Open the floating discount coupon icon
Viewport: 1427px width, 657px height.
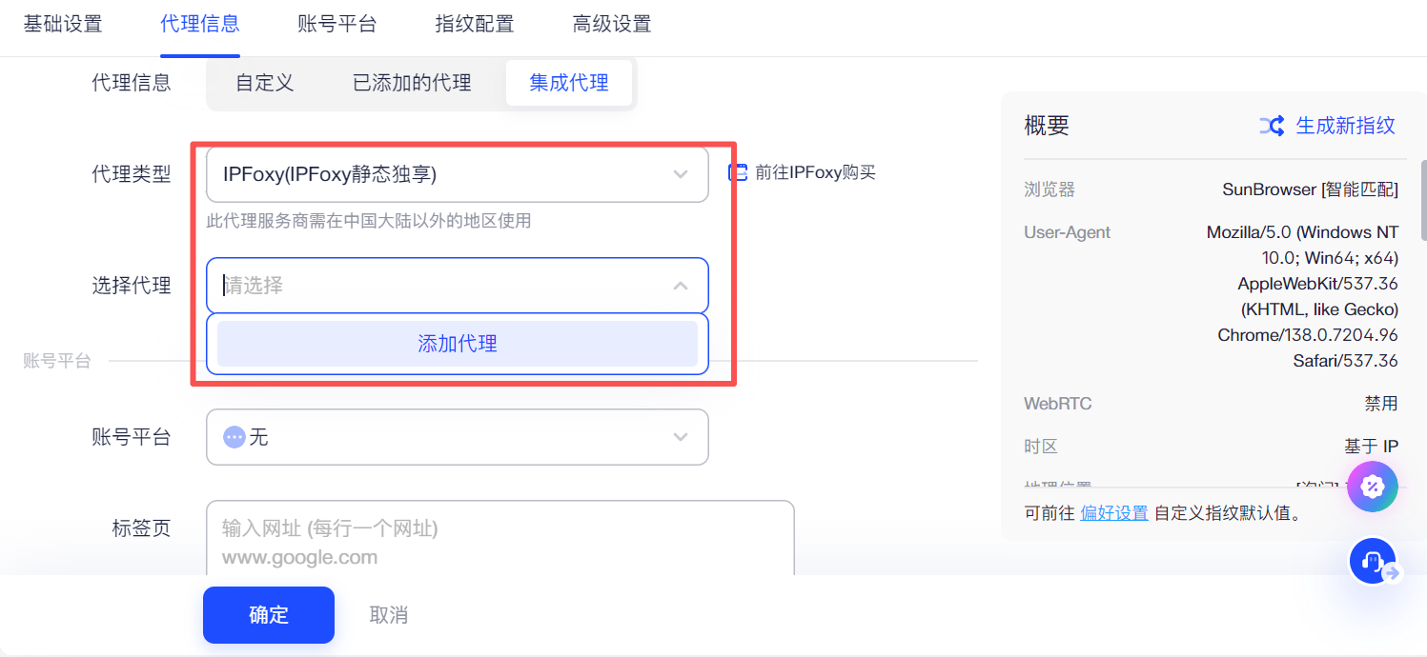(1372, 487)
